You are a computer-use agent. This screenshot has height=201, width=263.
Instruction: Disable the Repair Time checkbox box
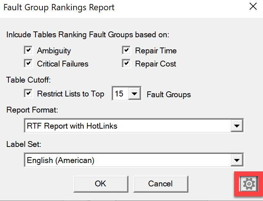click(126, 50)
